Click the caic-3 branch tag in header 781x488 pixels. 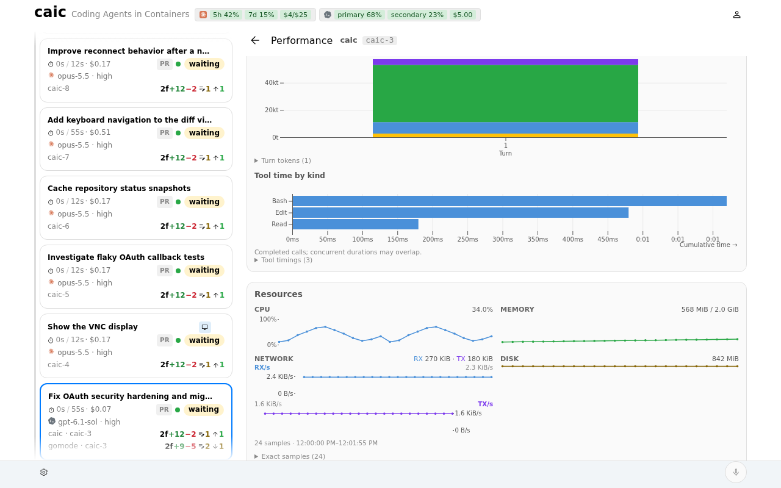click(x=380, y=40)
